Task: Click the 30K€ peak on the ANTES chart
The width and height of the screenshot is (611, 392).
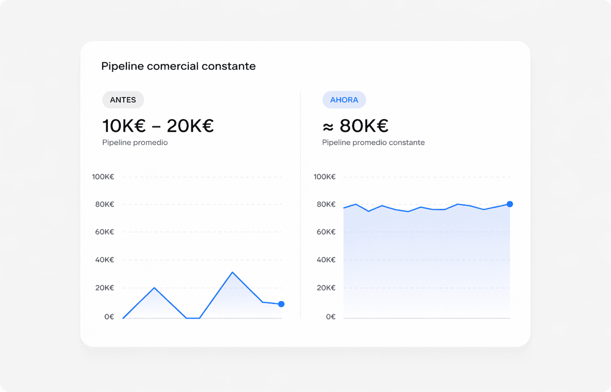Action: tap(233, 272)
